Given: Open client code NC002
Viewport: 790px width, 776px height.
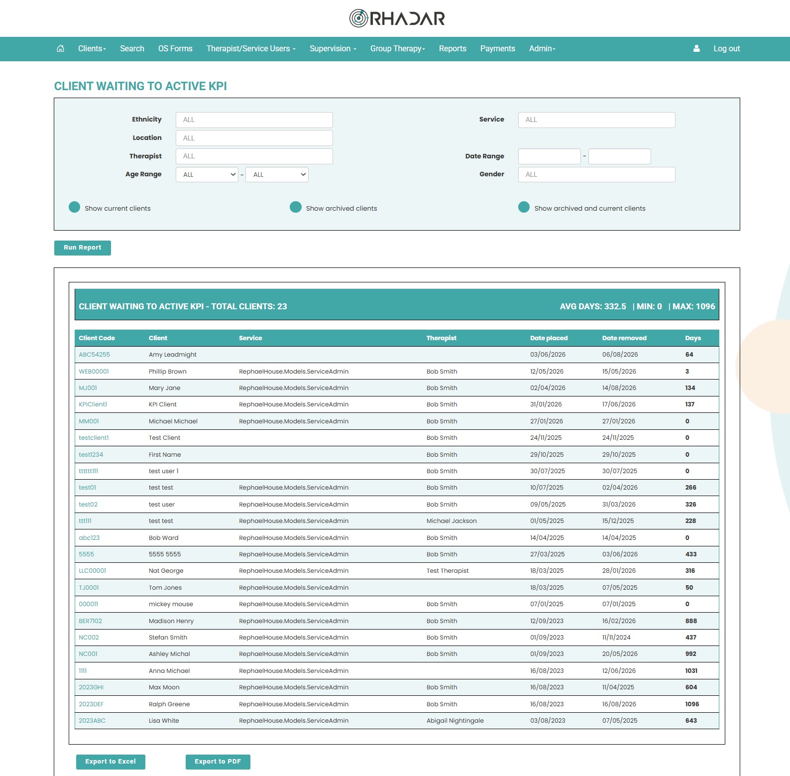Looking at the screenshot, I should tap(89, 637).
